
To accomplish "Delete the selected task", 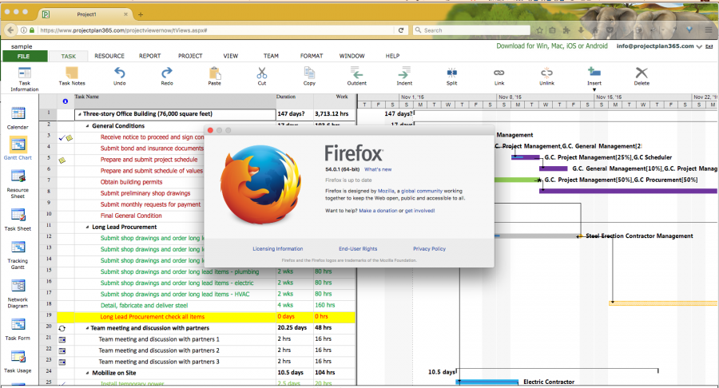I will coord(642,76).
